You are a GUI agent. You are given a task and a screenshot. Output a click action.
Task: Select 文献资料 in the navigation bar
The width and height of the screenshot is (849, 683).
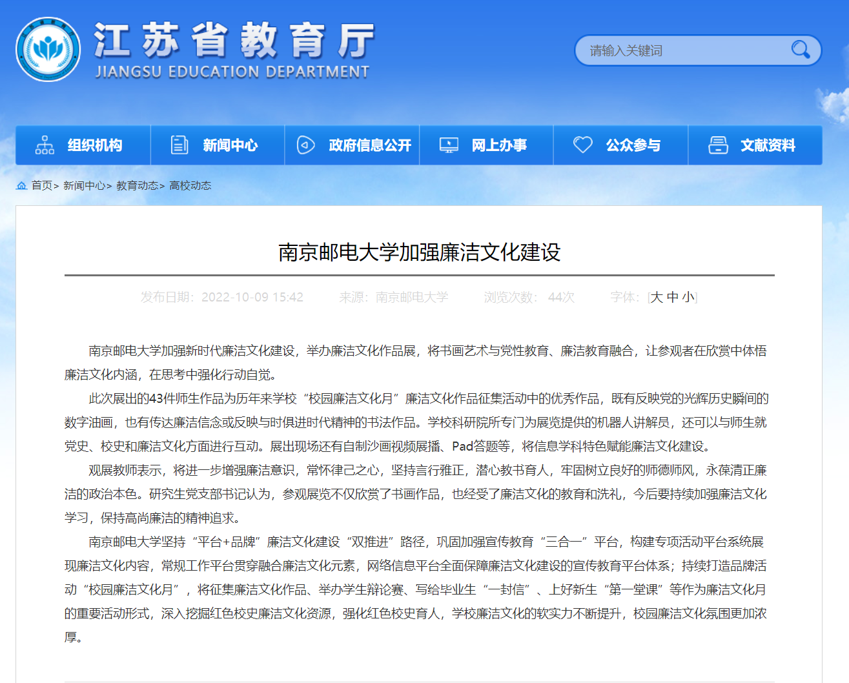[768, 145]
